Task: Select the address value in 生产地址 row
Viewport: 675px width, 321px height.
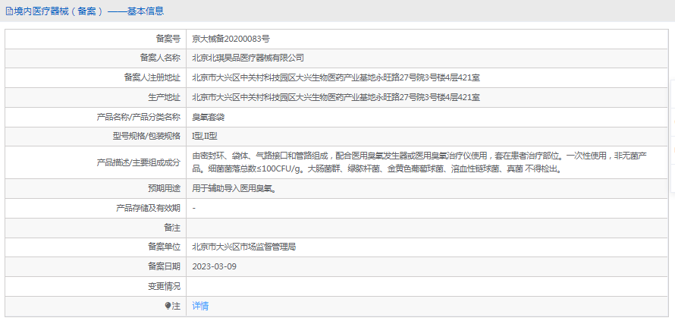Action: tap(336, 97)
